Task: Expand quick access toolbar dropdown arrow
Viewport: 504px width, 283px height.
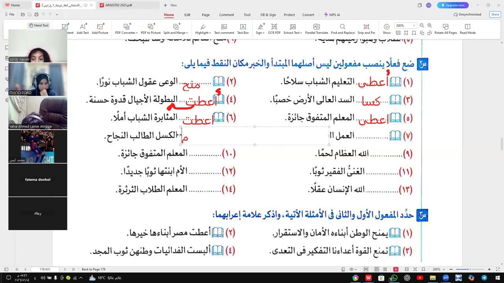Action: [57, 15]
